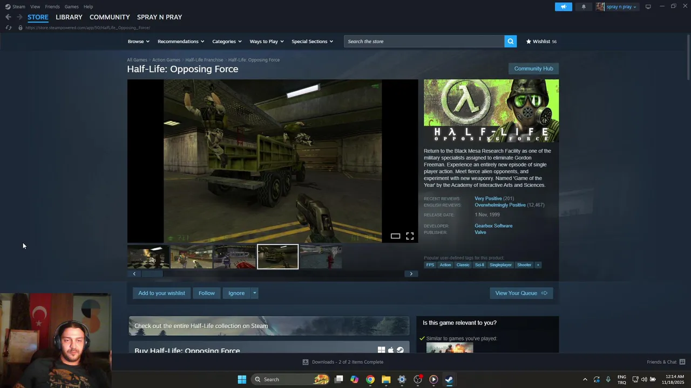691x388 pixels.
Task: Open Task View from the taskbar
Action: 338,379
